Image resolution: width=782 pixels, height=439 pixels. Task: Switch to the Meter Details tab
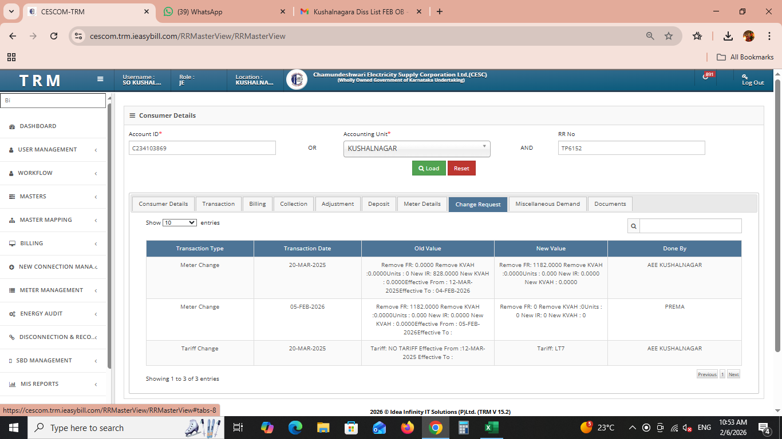[422, 204]
